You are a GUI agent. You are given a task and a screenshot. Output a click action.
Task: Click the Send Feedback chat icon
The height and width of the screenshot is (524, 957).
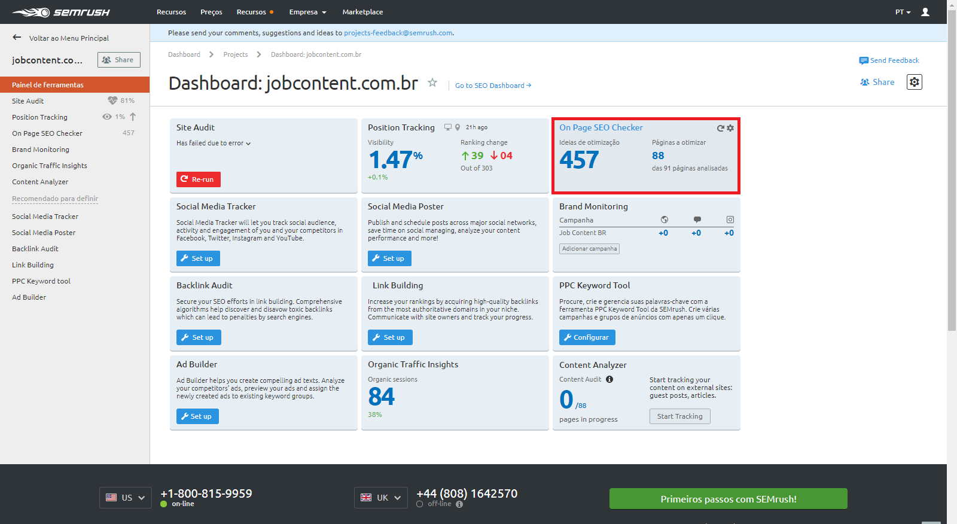coord(864,60)
